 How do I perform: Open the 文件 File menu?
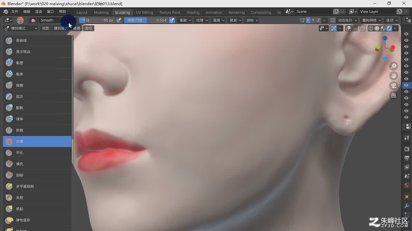click(15, 12)
